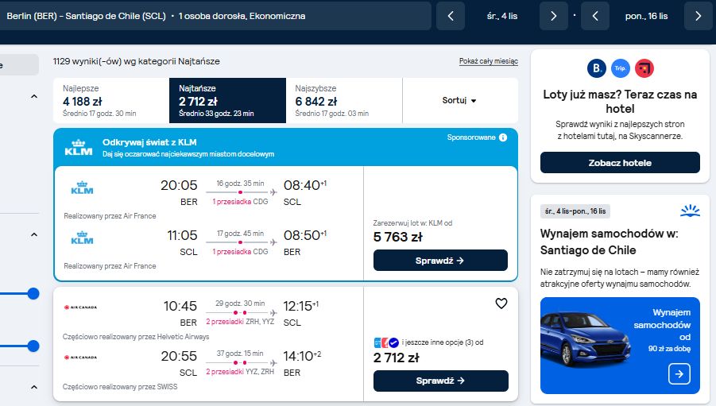Open sponsored info icon in KLM banner
Screen dimensions: 716x406
tap(503, 137)
